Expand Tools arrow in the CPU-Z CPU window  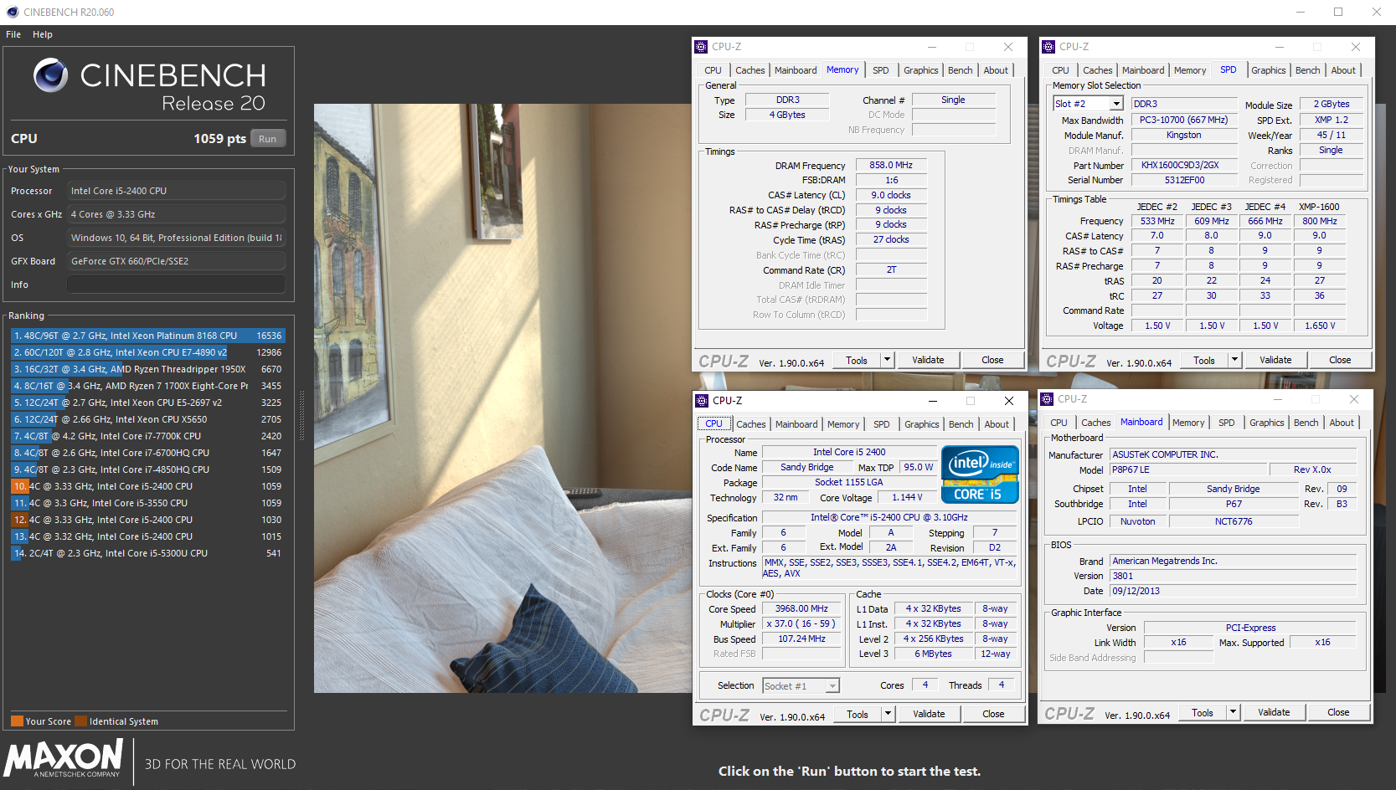point(888,714)
